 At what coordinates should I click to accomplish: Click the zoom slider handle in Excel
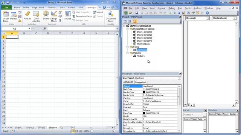click(103, 131)
